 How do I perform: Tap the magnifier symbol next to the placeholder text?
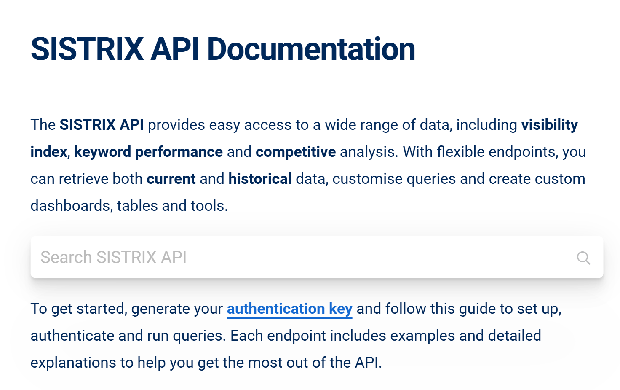[584, 257]
